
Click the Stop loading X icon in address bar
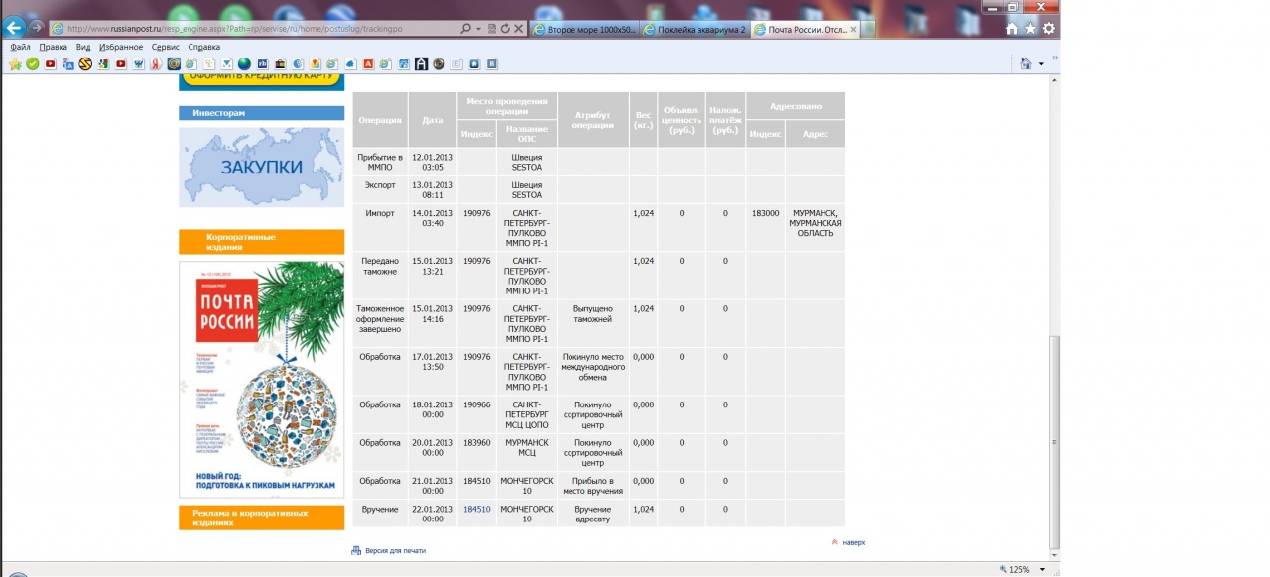520,29
